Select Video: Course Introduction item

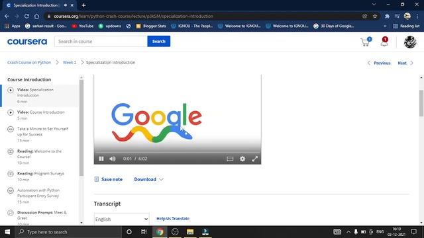(x=40, y=115)
